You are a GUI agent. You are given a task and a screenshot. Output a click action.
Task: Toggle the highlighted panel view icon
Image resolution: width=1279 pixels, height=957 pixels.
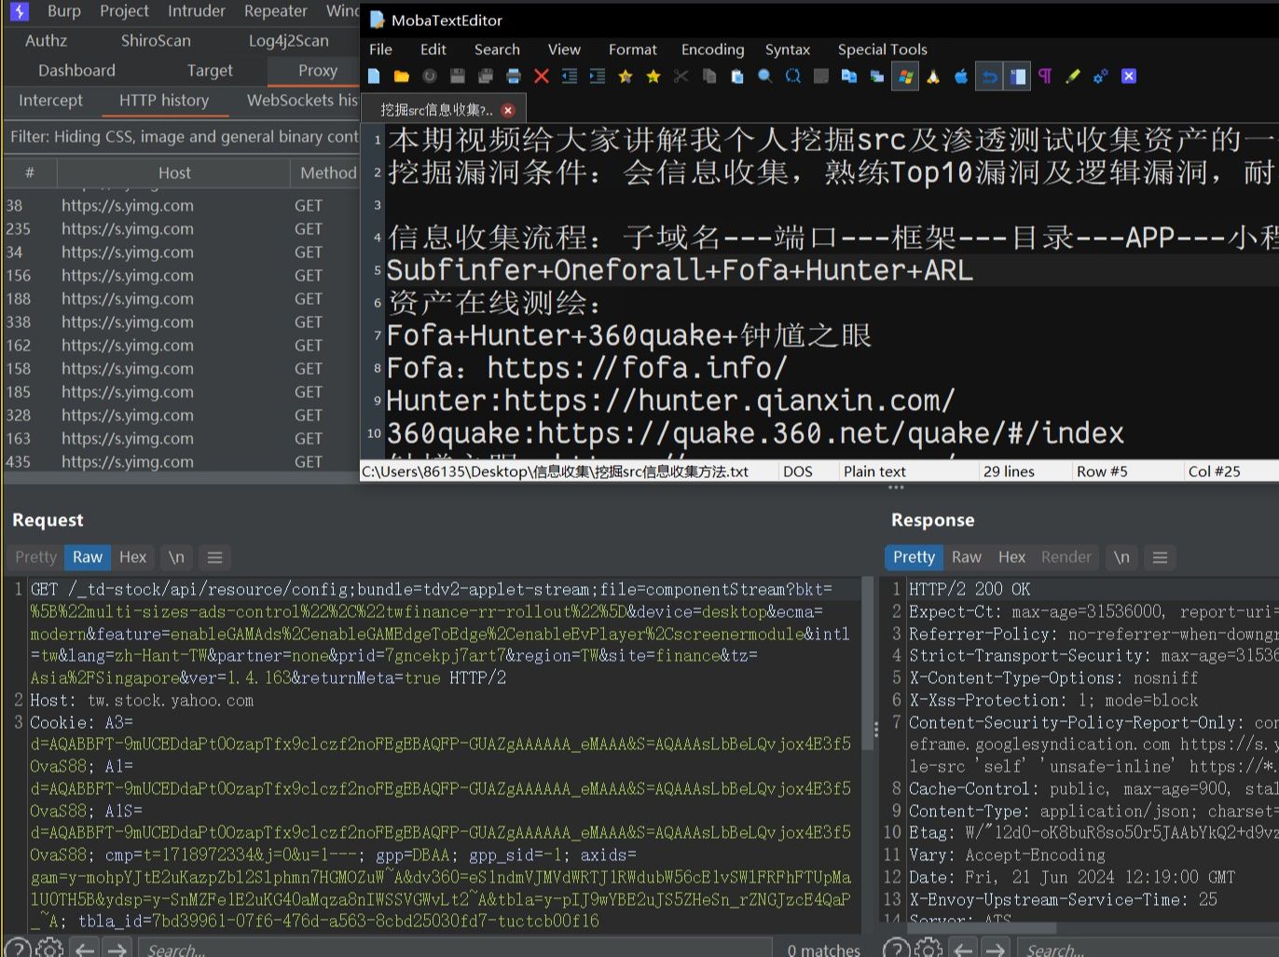pyautogui.click(x=1017, y=76)
